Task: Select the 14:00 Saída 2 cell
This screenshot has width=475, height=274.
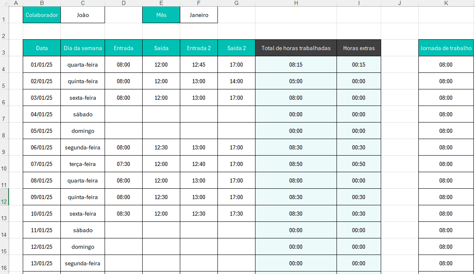Action: (236, 81)
